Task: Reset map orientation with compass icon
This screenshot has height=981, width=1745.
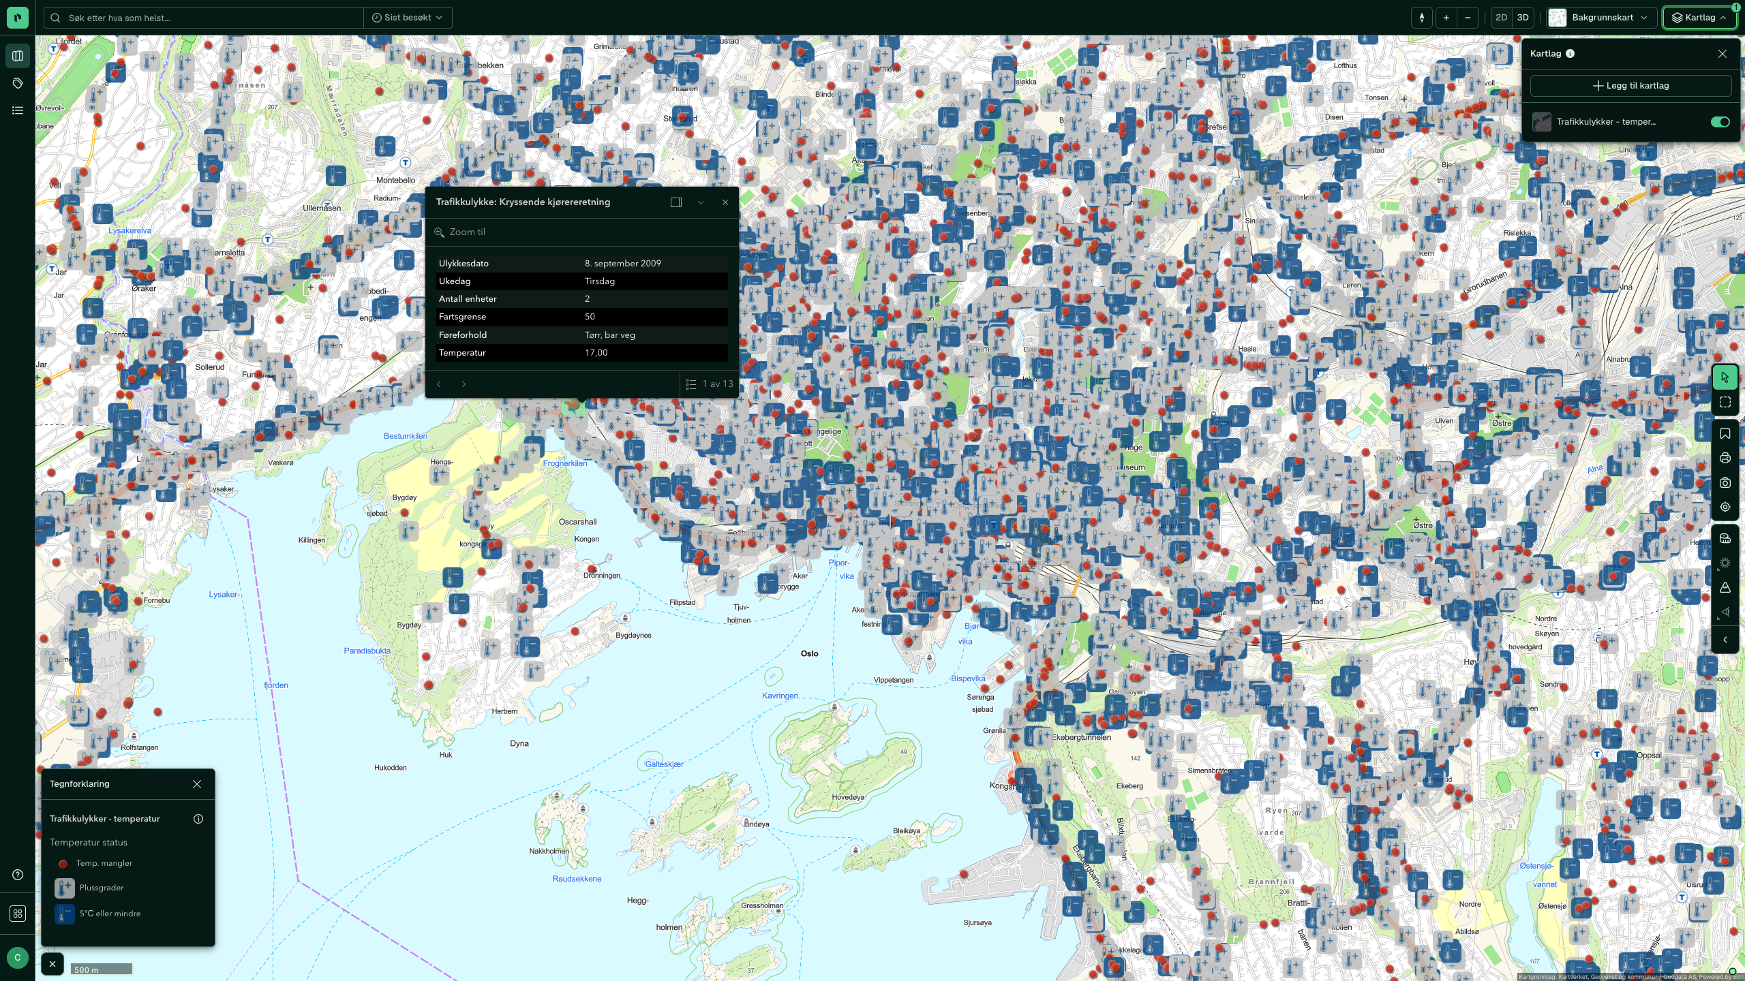Action: (x=1421, y=18)
